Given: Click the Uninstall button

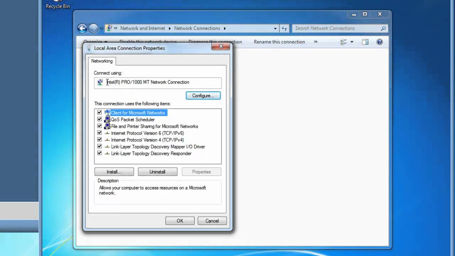Looking at the screenshot, I should click(x=157, y=172).
